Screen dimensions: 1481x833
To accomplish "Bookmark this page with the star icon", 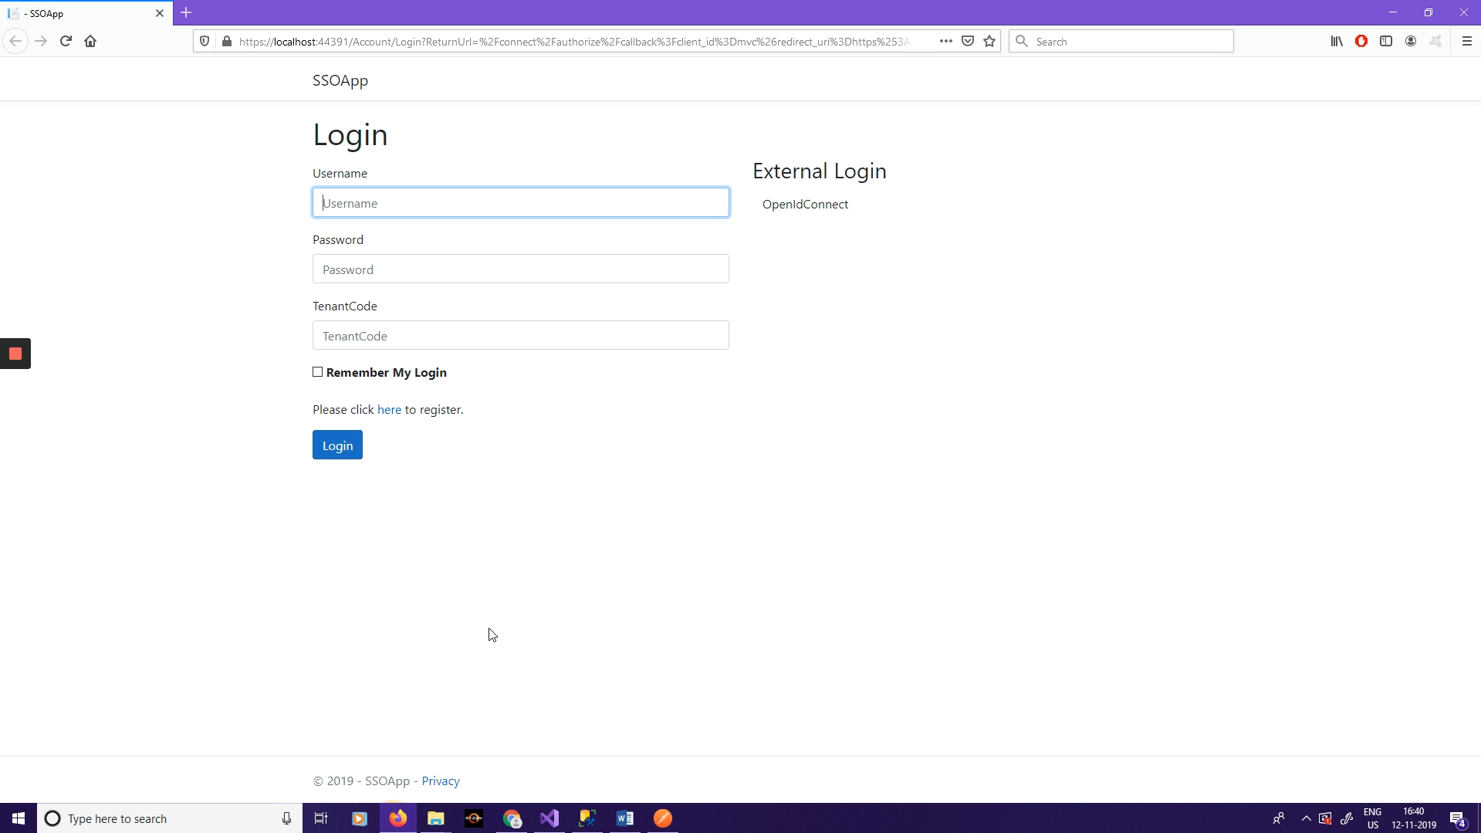I will tap(989, 41).
